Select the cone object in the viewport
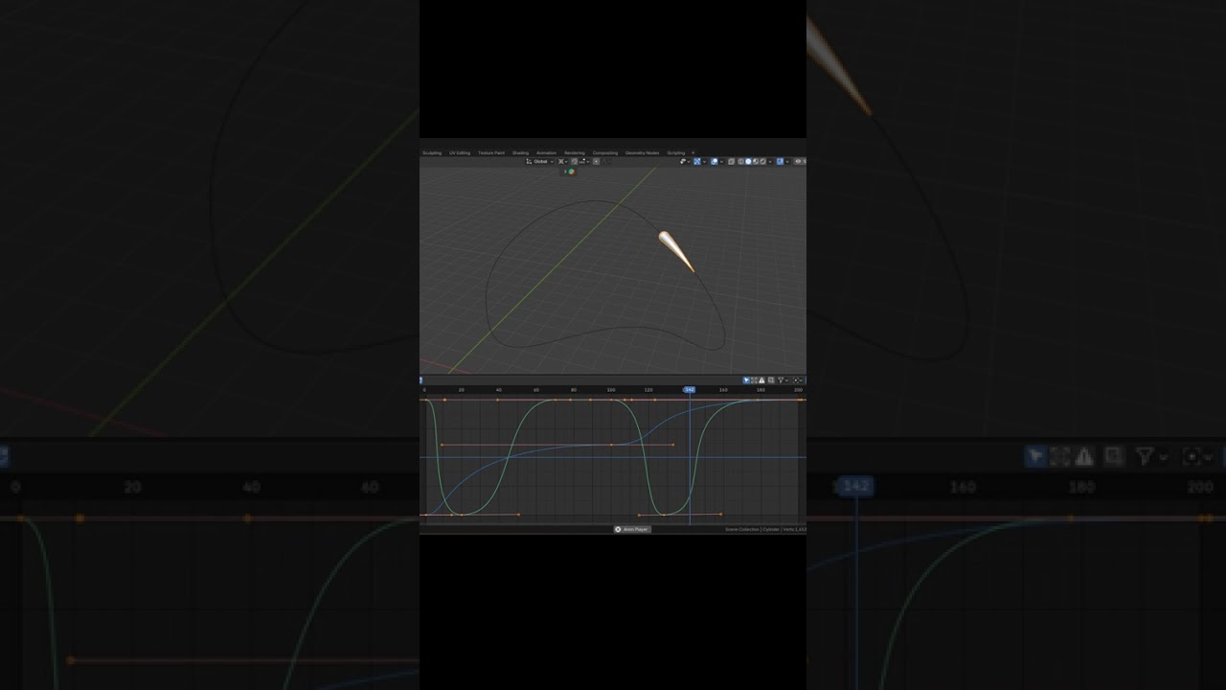1226x690 pixels. pyautogui.click(x=675, y=249)
